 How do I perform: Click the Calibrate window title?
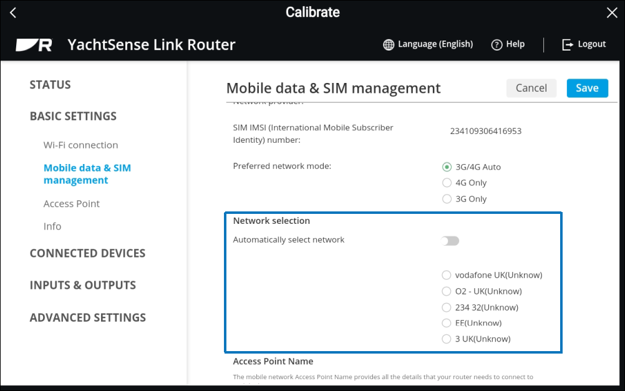pyautogui.click(x=312, y=12)
